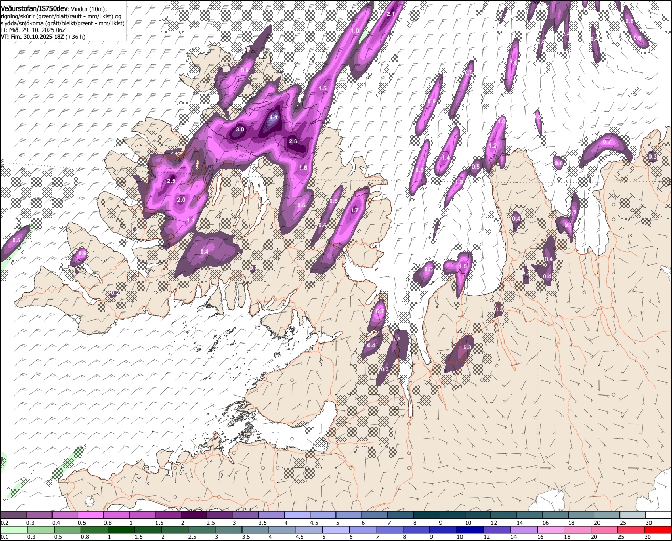Click the 1.3 precipitation value on the map
Image resolution: width=672 pixels, height=541 pixels.
click(459, 182)
